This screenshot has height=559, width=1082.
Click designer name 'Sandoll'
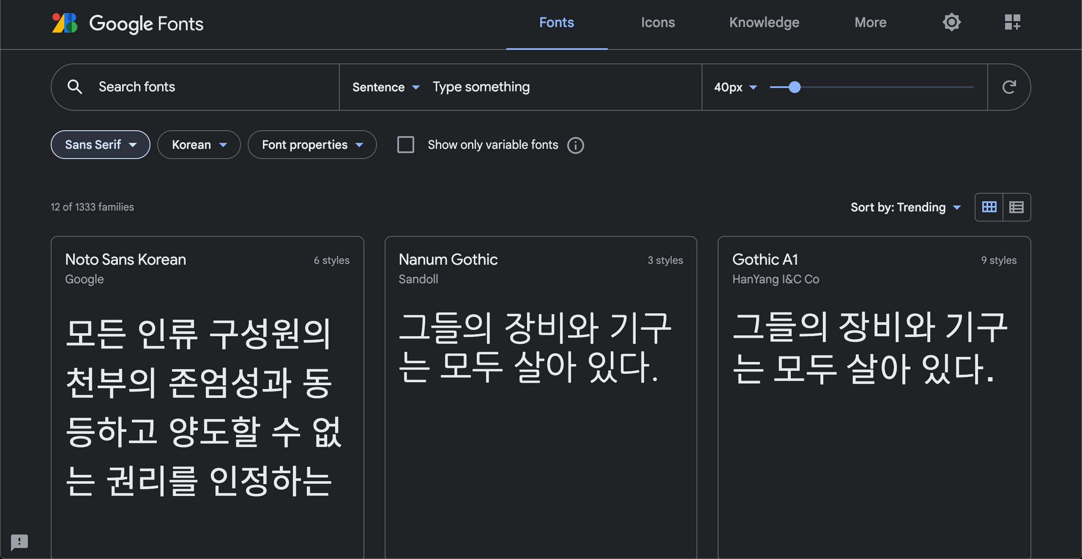(x=418, y=279)
